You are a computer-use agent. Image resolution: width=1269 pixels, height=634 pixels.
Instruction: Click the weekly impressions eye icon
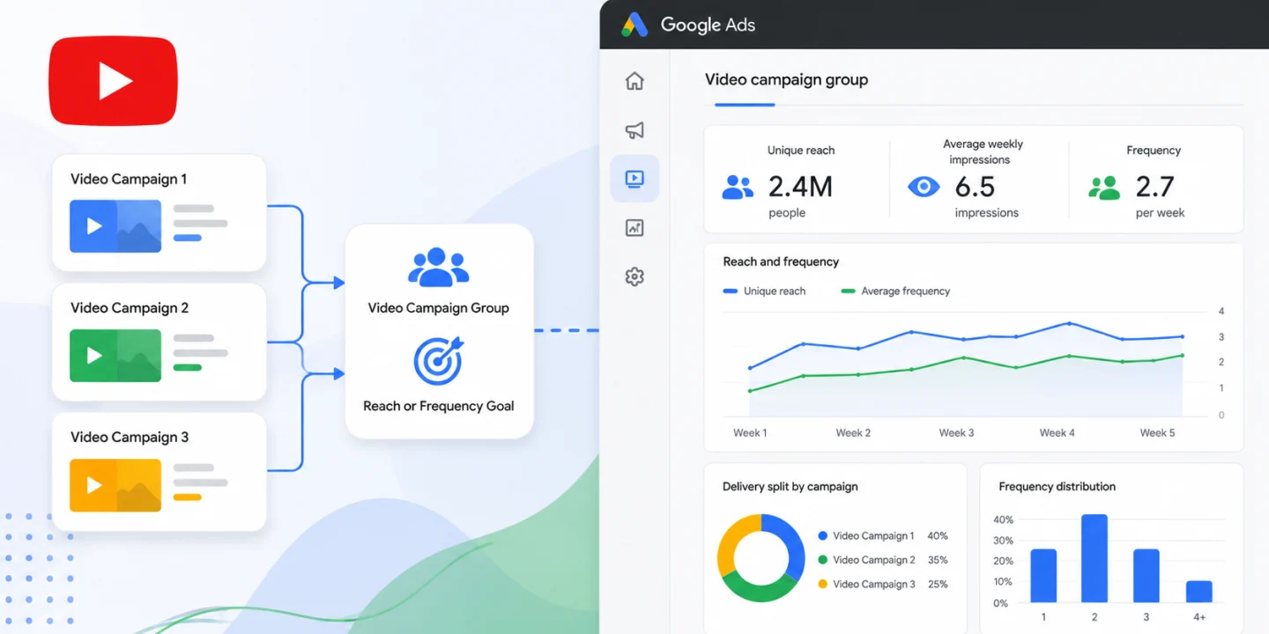pyautogui.click(x=924, y=187)
